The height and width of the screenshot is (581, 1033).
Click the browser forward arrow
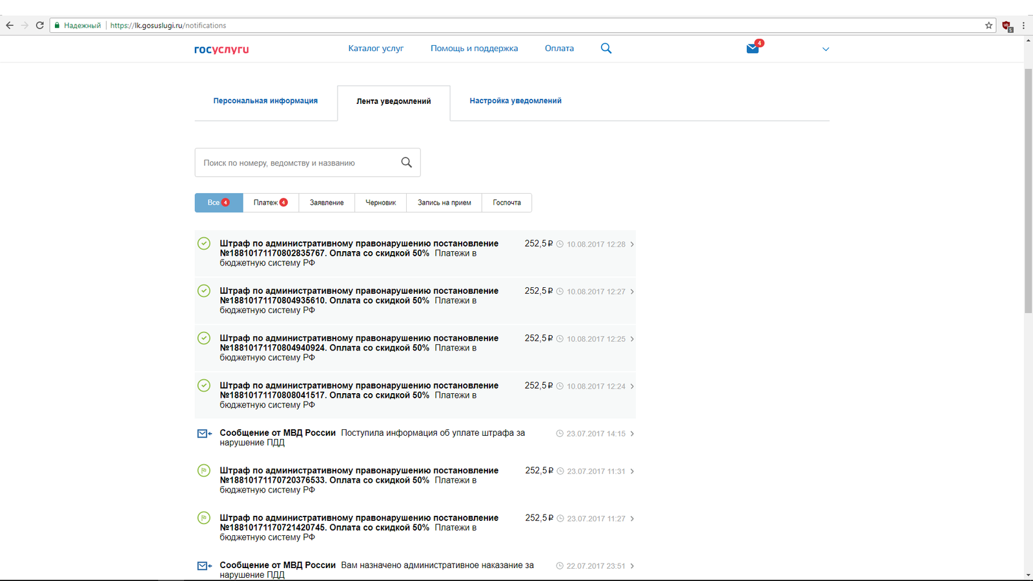point(25,25)
